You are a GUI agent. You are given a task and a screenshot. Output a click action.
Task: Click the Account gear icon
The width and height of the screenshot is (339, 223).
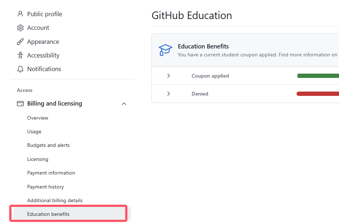click(20, 28)
